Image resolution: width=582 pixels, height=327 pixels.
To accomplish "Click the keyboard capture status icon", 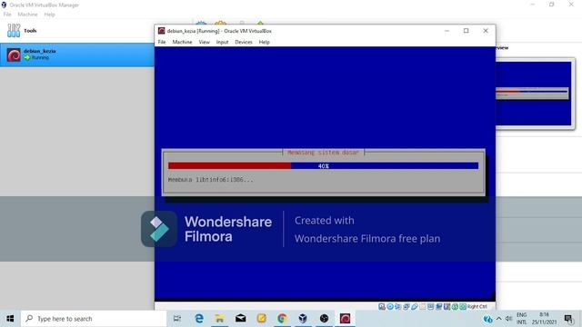I will [463, 307].
